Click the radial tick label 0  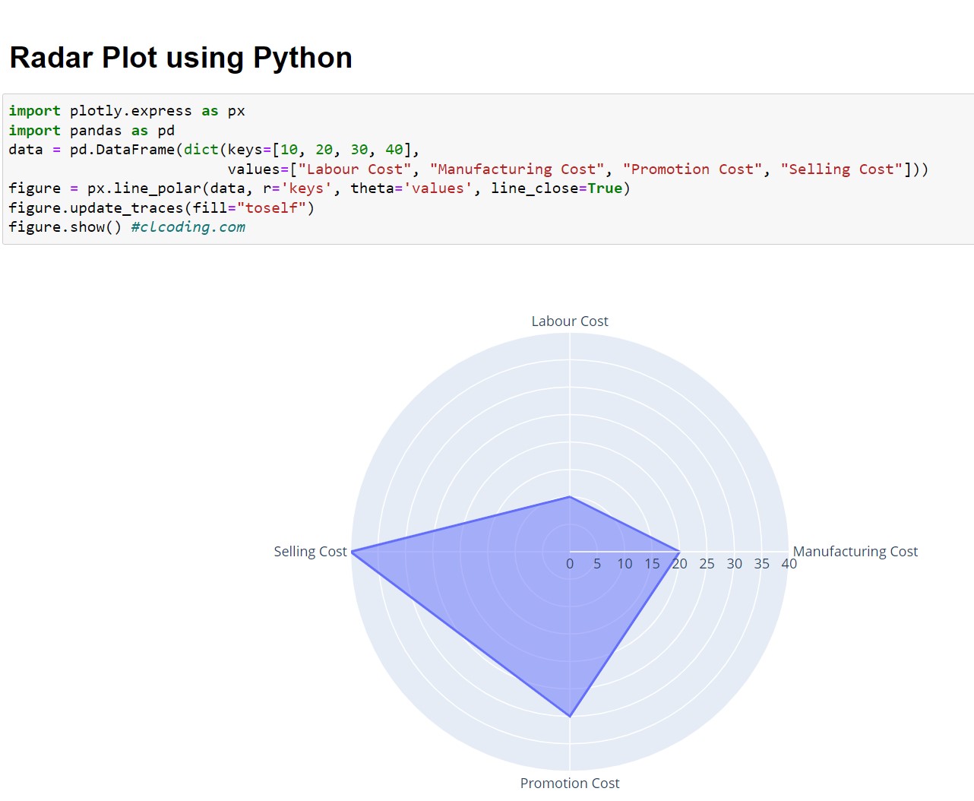click(569, 564)
